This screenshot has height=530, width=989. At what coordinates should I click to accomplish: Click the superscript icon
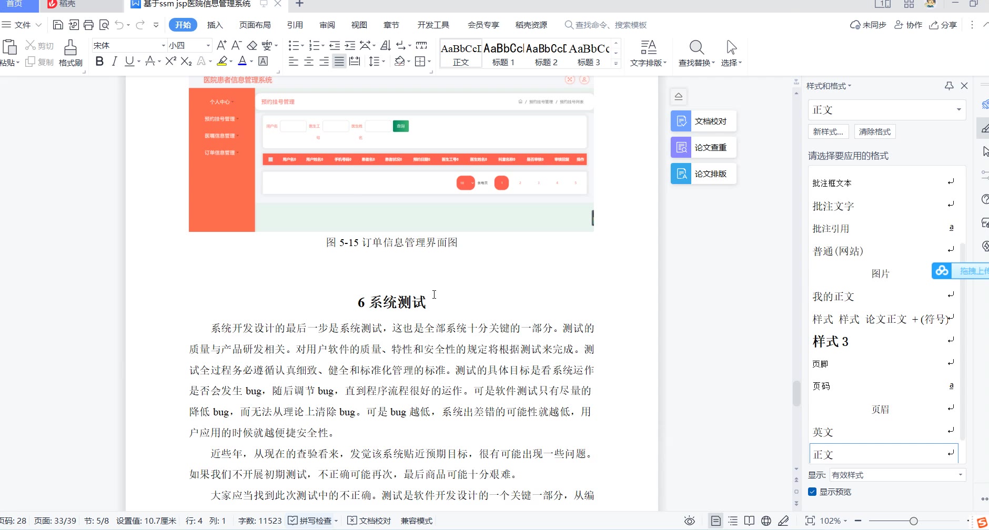click(170, 62)
